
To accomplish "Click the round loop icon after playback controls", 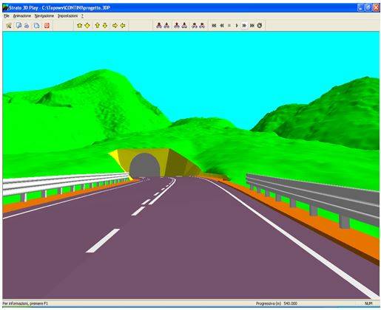I will click(260, 25).
